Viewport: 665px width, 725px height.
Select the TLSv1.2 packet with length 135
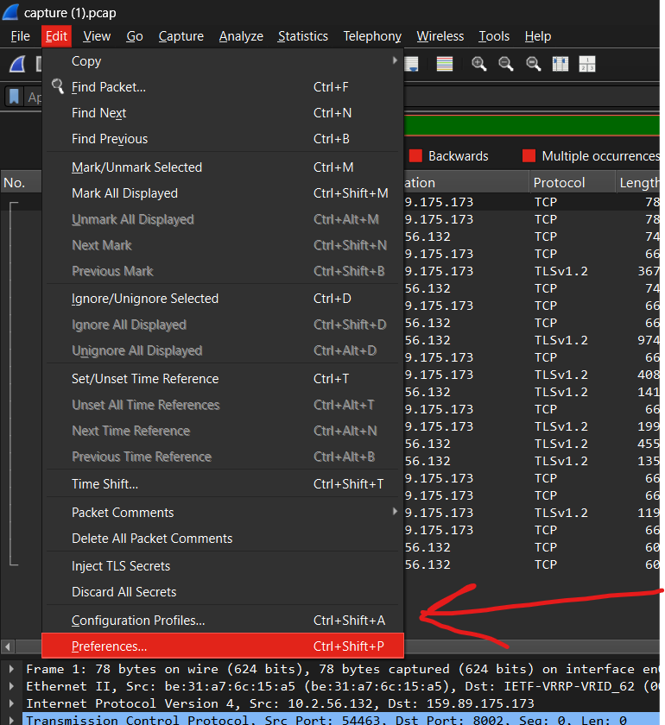pos(532,461)
